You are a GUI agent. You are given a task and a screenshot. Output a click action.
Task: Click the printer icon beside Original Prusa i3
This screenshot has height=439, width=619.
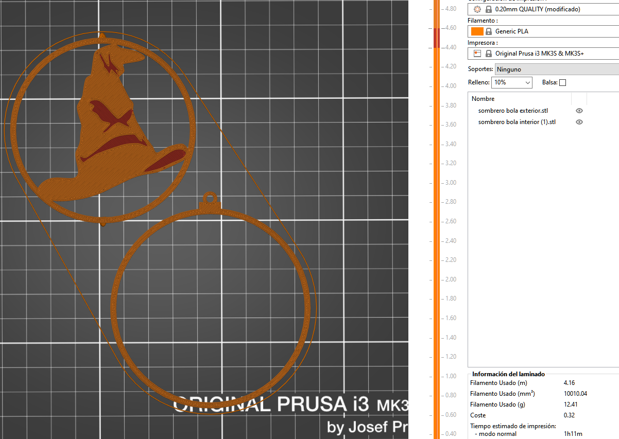coord(477,54)
